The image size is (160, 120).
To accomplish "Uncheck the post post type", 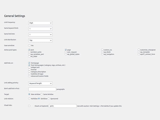I will 29,50.
